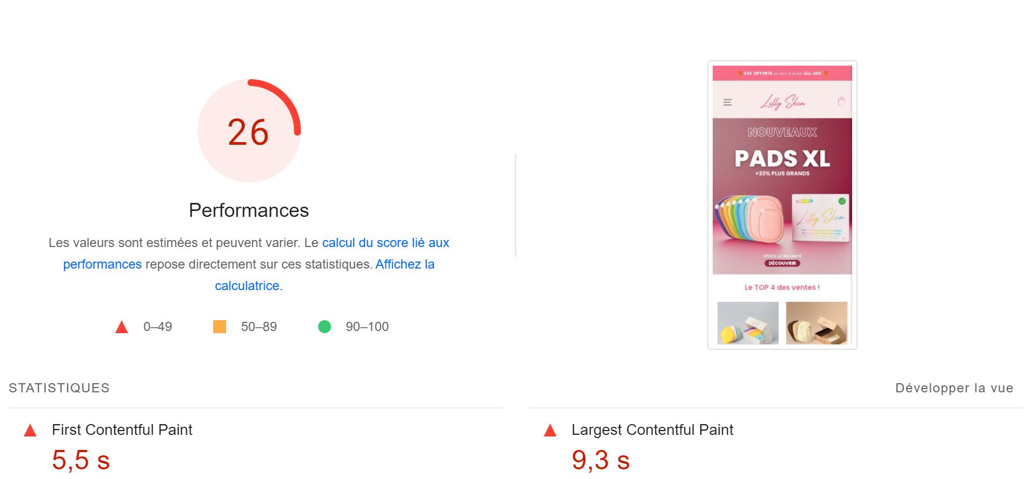
Task: Open the Affichez la calculatrice link
Action: click(x=405, y=264)
